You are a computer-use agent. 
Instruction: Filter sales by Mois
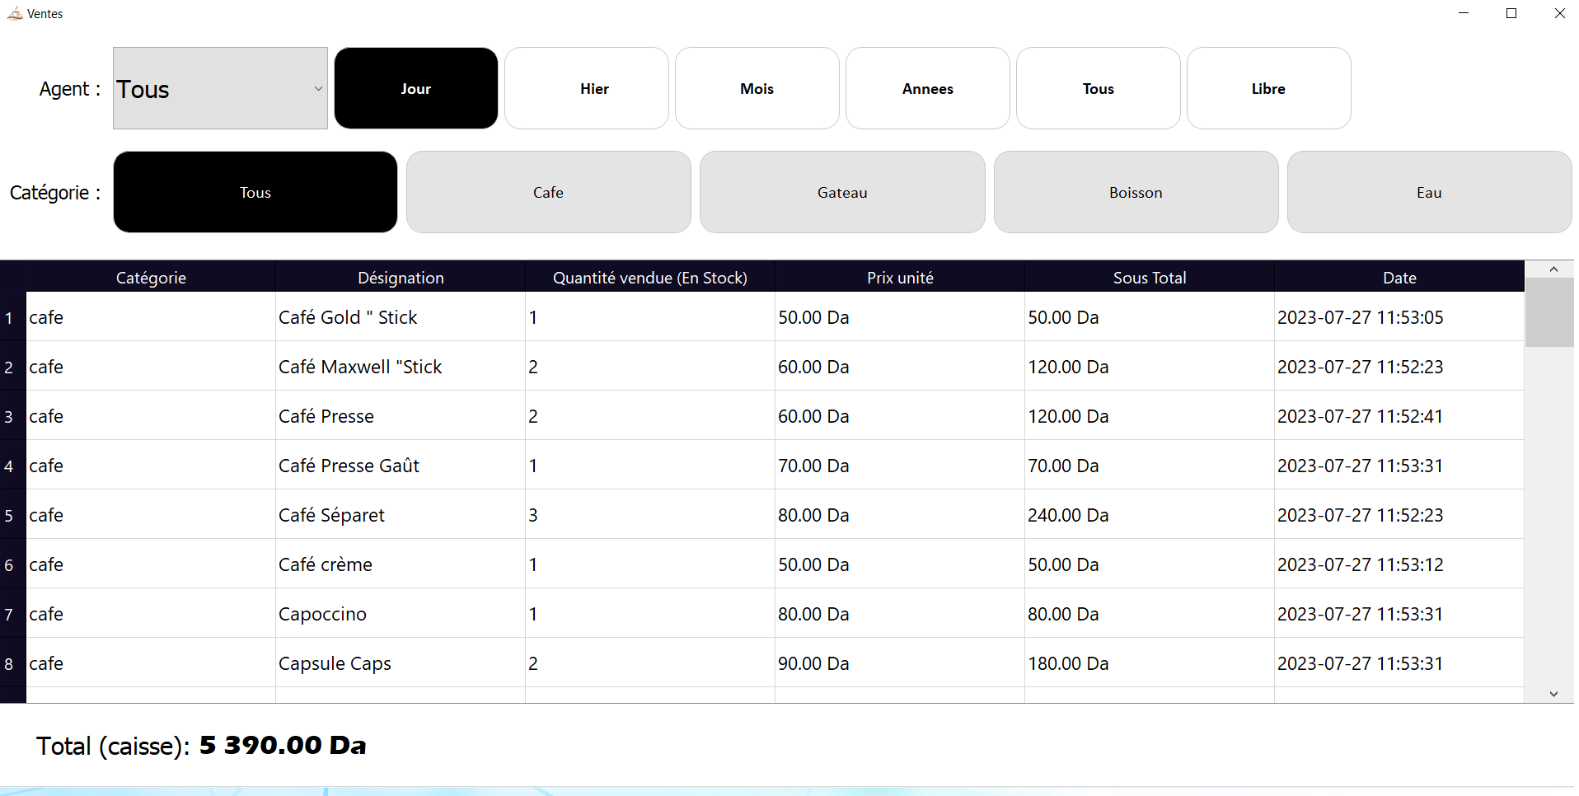pyautogui.click(x=757, y=88)
